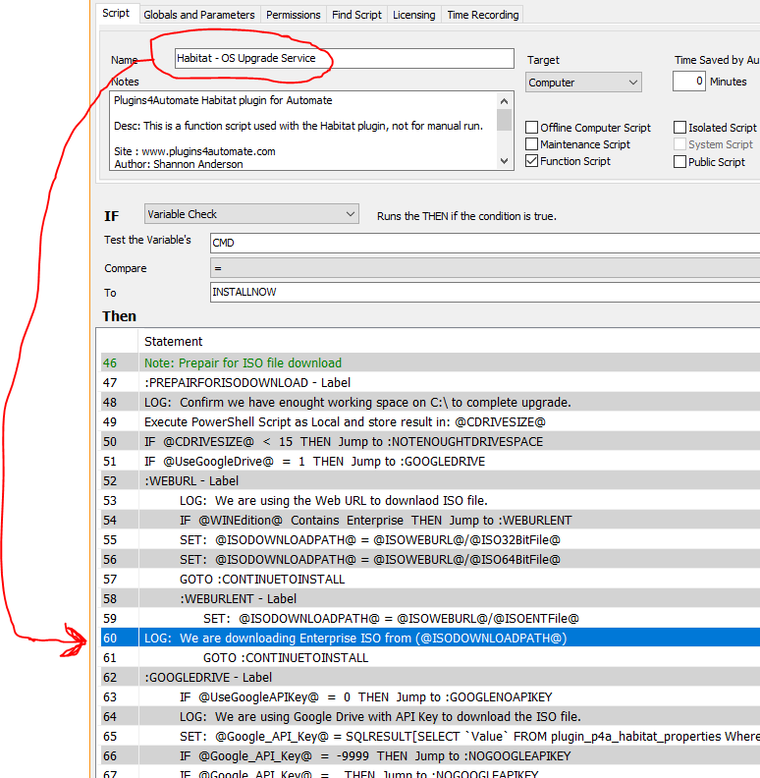Viewport: 760px width, 778px height.
Task: Open the Licensing tab
Action: (x=414, y=15)
